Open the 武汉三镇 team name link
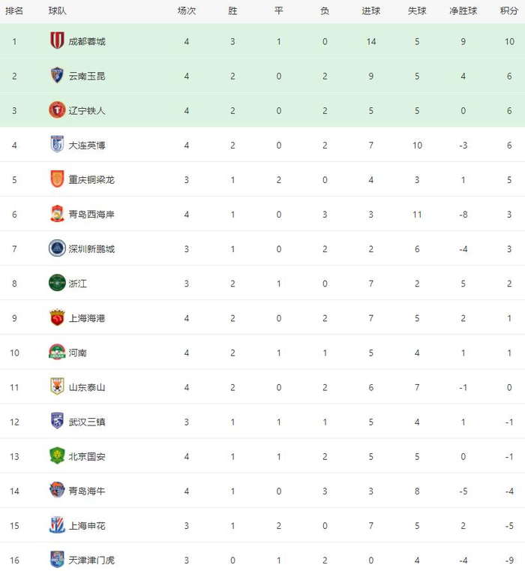The image size is (525, 571). (x=87, y=422)
